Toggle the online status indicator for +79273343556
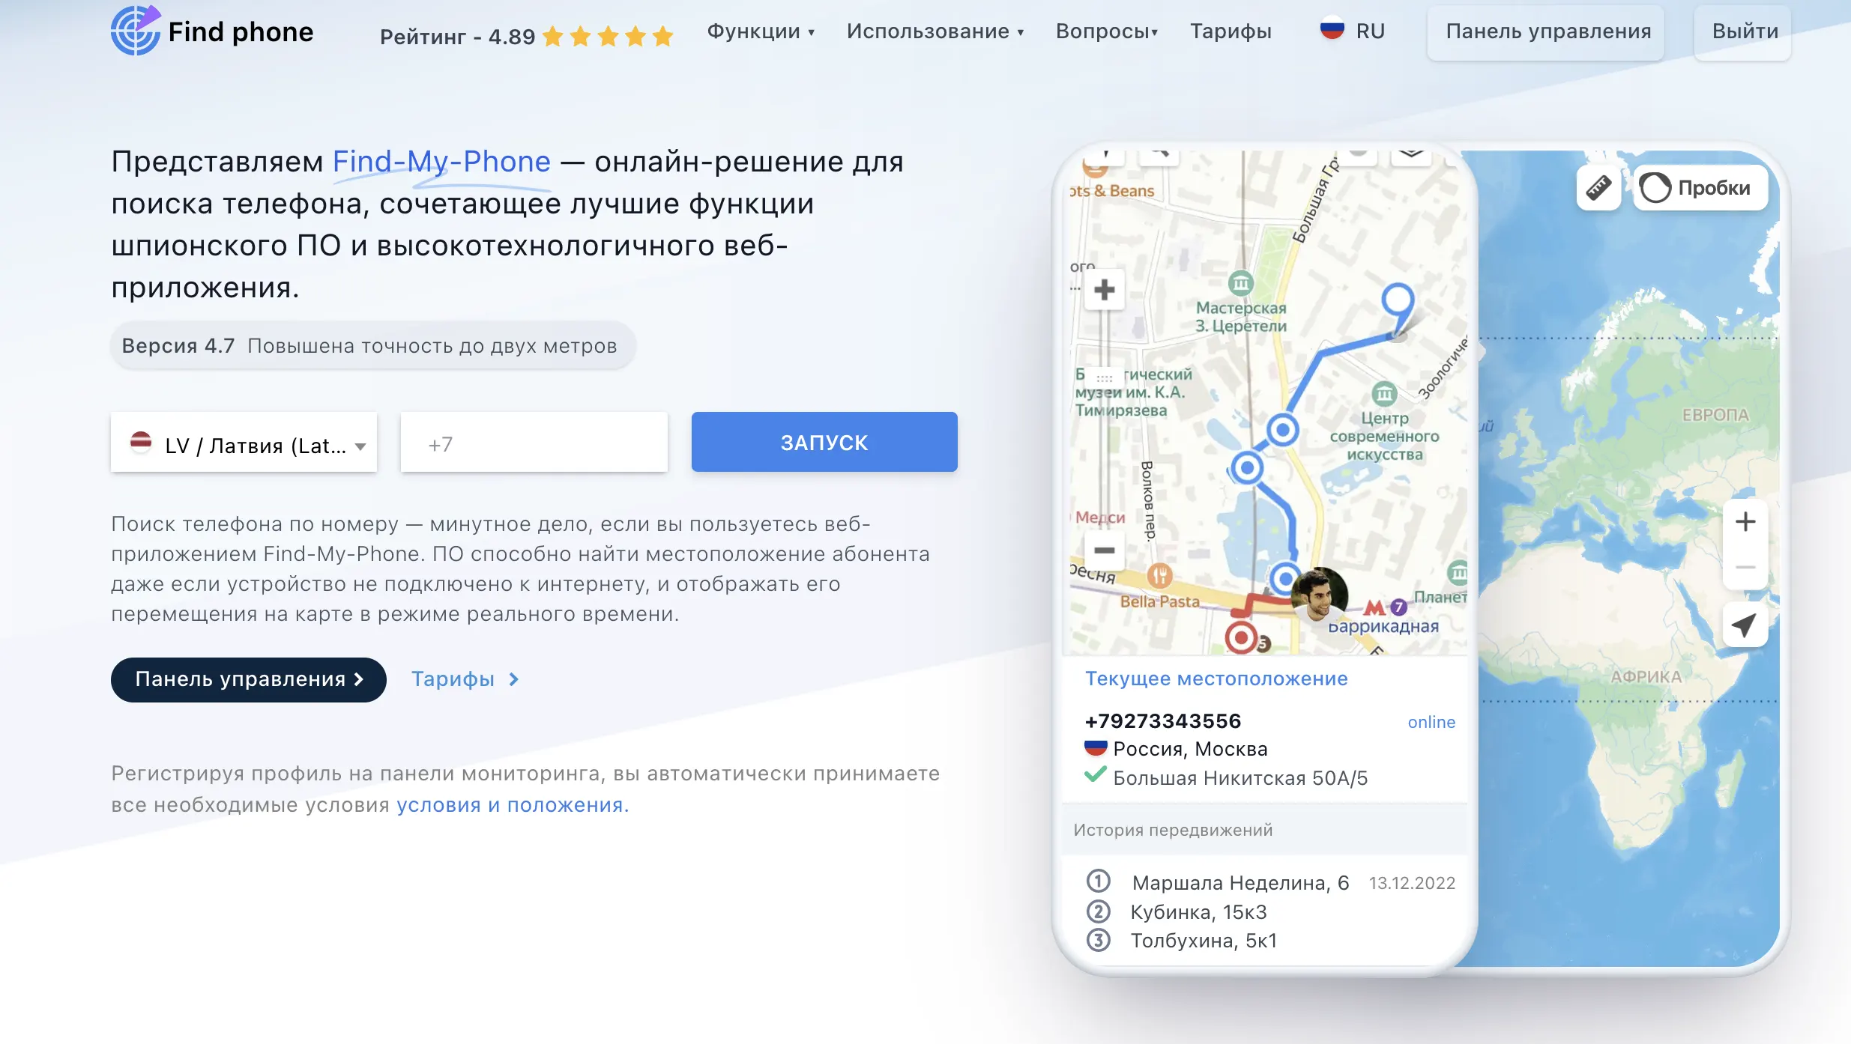 pos(1430,720)
